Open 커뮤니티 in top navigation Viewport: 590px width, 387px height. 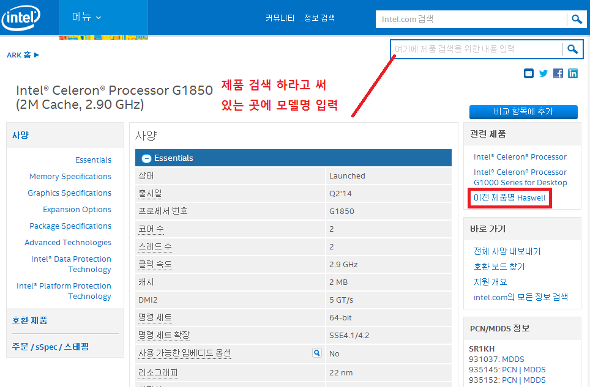[x=280, y=18]
